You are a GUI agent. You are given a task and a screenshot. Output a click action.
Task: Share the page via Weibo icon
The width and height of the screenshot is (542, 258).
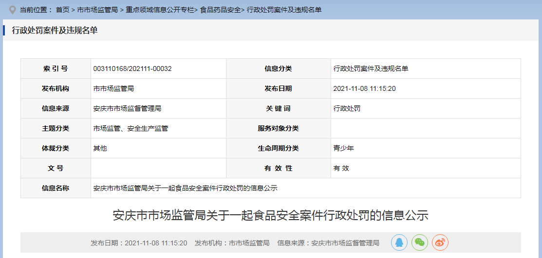click(x=440, y=242)
